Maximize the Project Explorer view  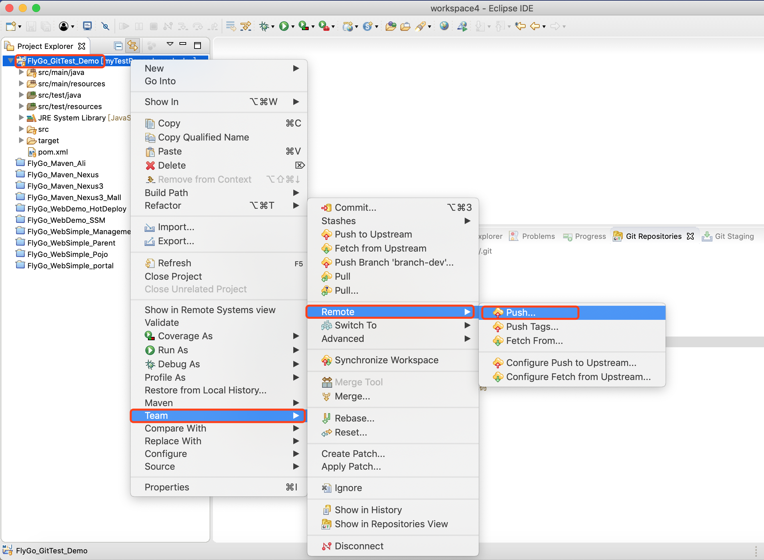pyautogui.click(x=198, y=45)
